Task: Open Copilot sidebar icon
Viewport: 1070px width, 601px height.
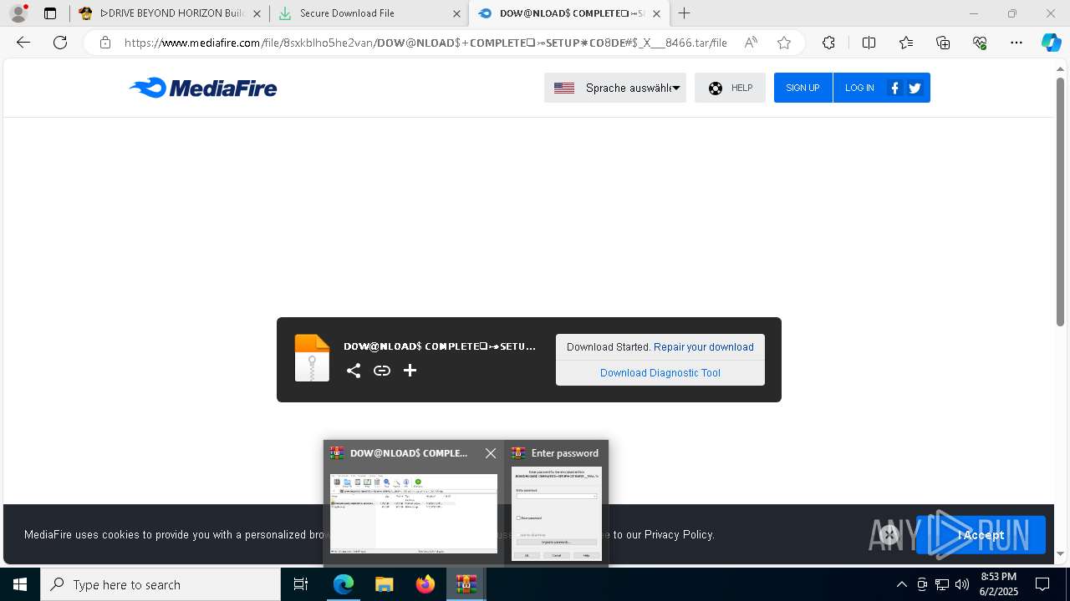Action: (x=1051, y=43)
